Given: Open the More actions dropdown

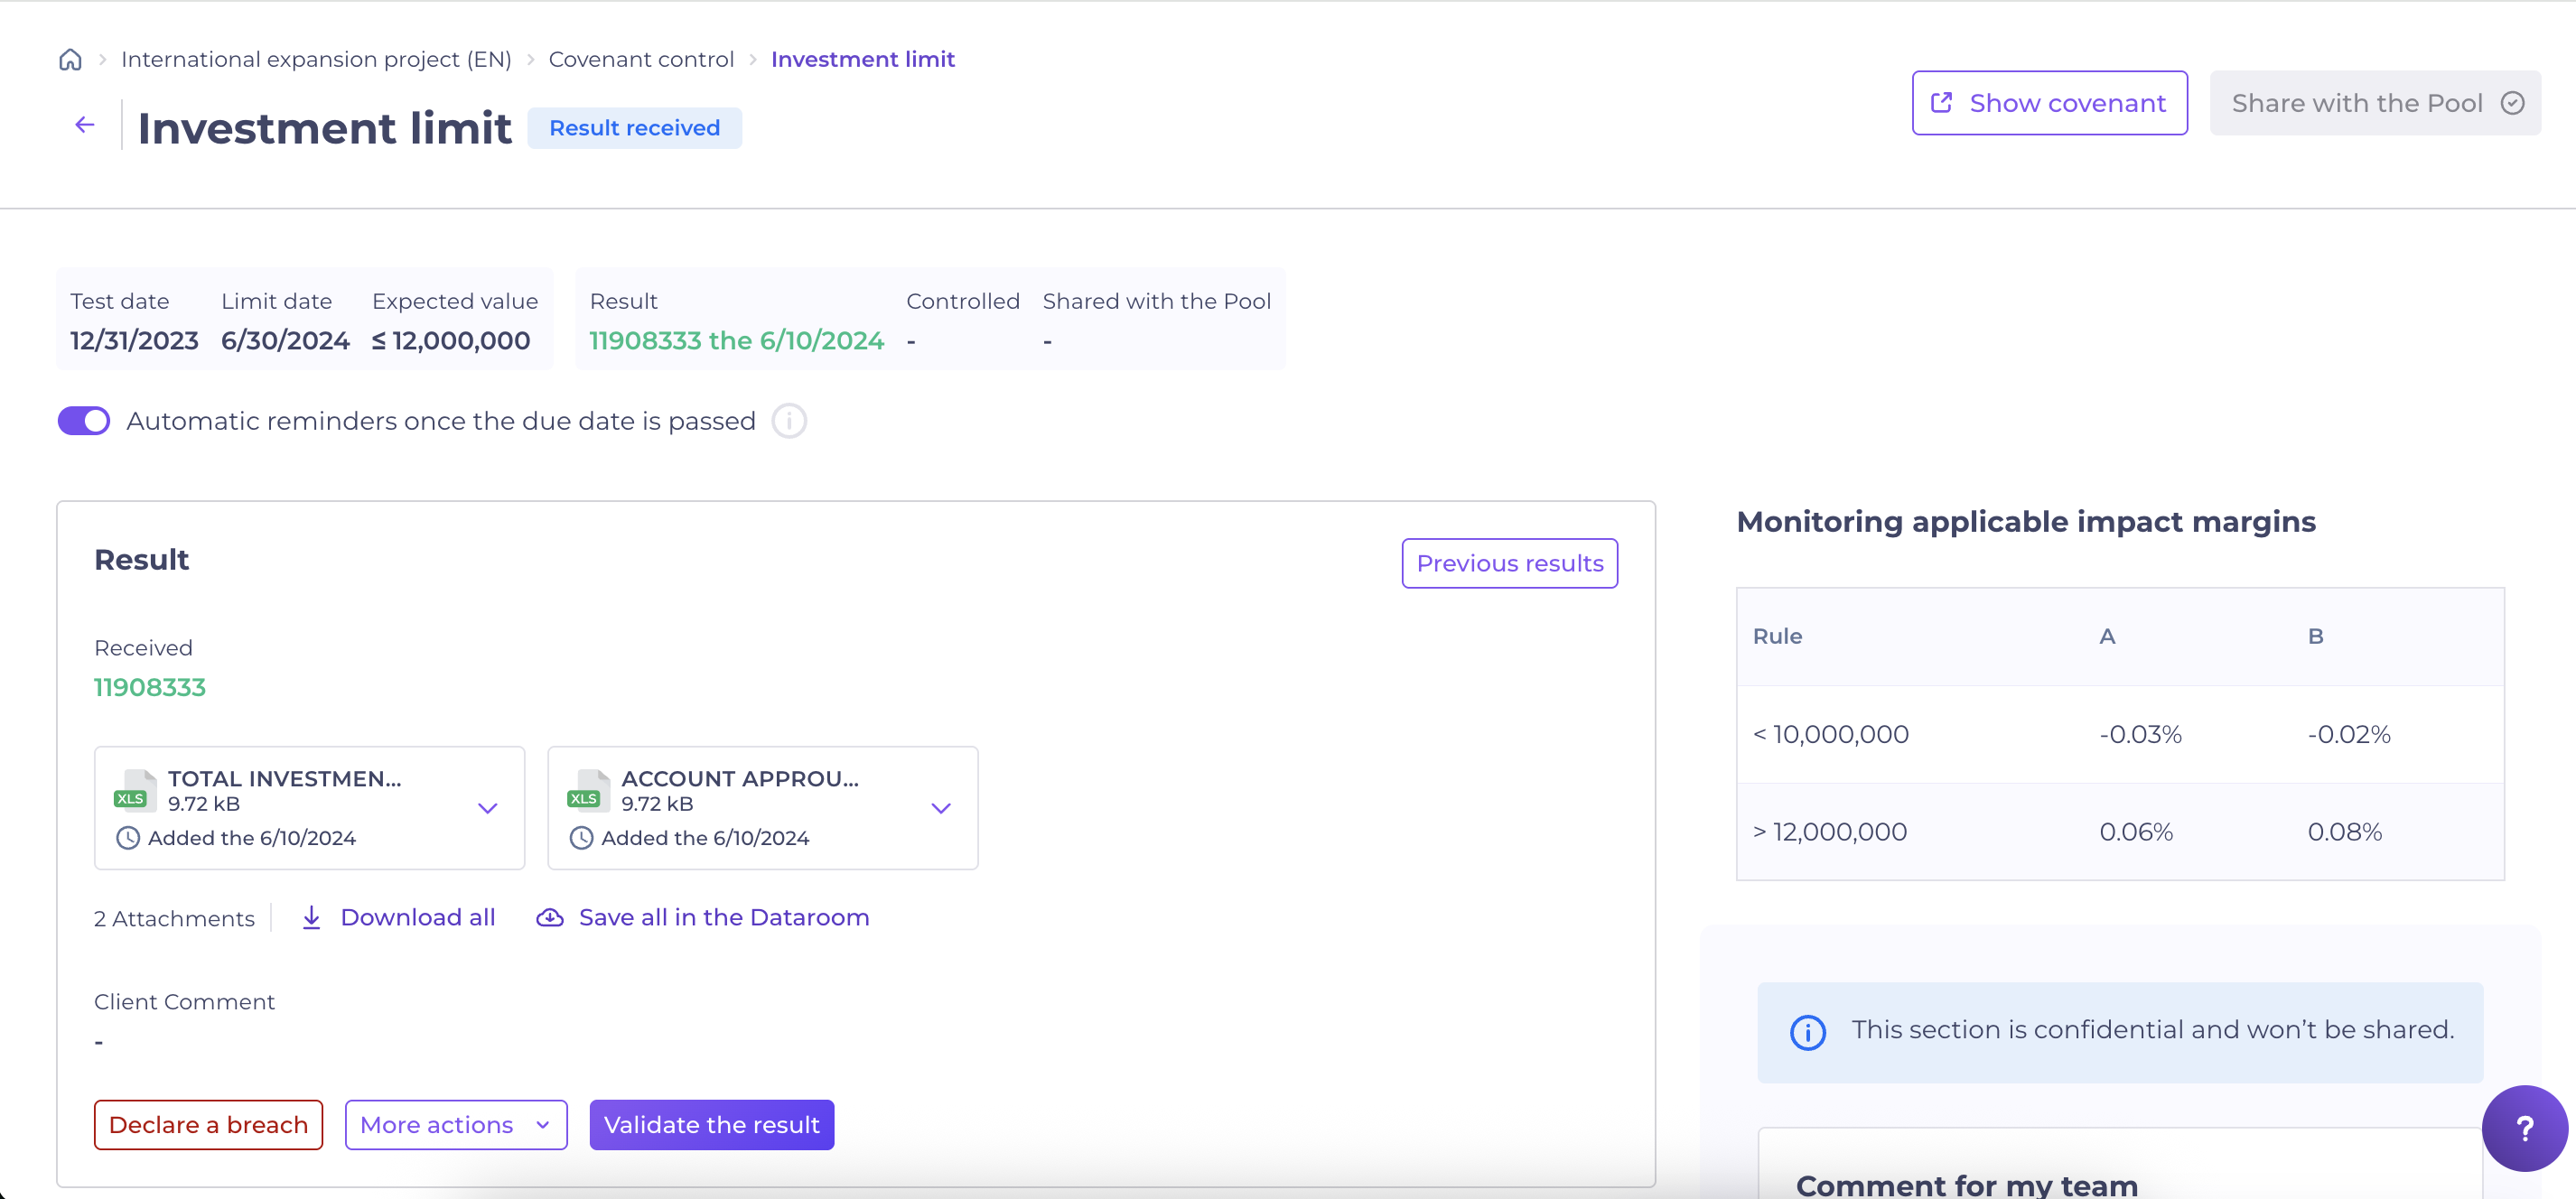Looking at the screenshot, I should click(x=456, y=1125).
